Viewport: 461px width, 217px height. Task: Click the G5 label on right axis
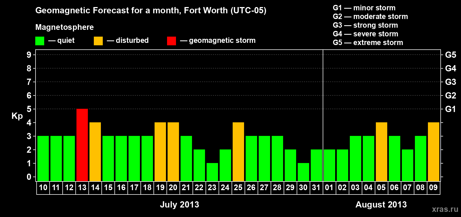[451, 55]
